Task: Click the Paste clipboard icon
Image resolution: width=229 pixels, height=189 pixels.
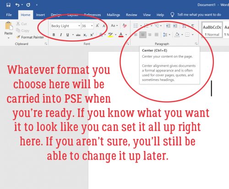Action: click(x=9, y=26)
